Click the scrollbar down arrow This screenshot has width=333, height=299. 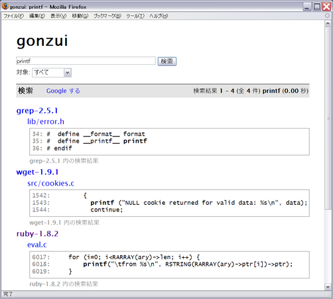click(328, 287)
